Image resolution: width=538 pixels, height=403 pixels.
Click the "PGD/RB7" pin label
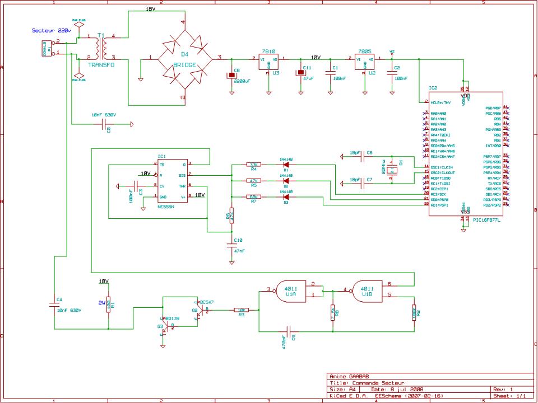pos(493,108)
